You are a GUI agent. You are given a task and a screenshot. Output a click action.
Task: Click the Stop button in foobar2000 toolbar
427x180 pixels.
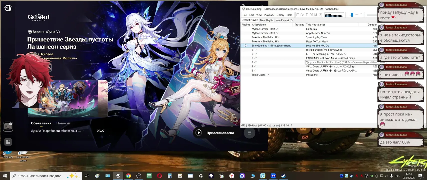click(298, 15)
